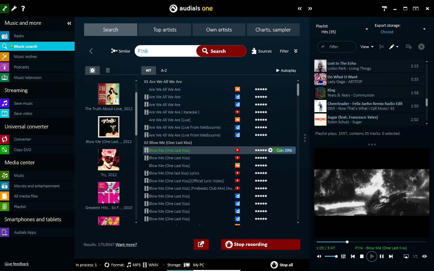The height and width of the screenshot is (271, 434).
Task: Click the playlist Filter field
Action: click(x=337, y=47)
